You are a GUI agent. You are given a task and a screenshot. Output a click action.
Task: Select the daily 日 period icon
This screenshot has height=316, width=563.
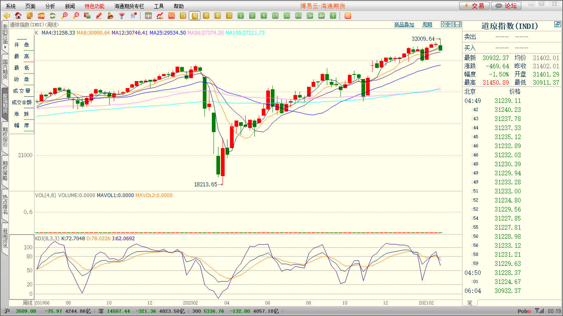point(183,16)
